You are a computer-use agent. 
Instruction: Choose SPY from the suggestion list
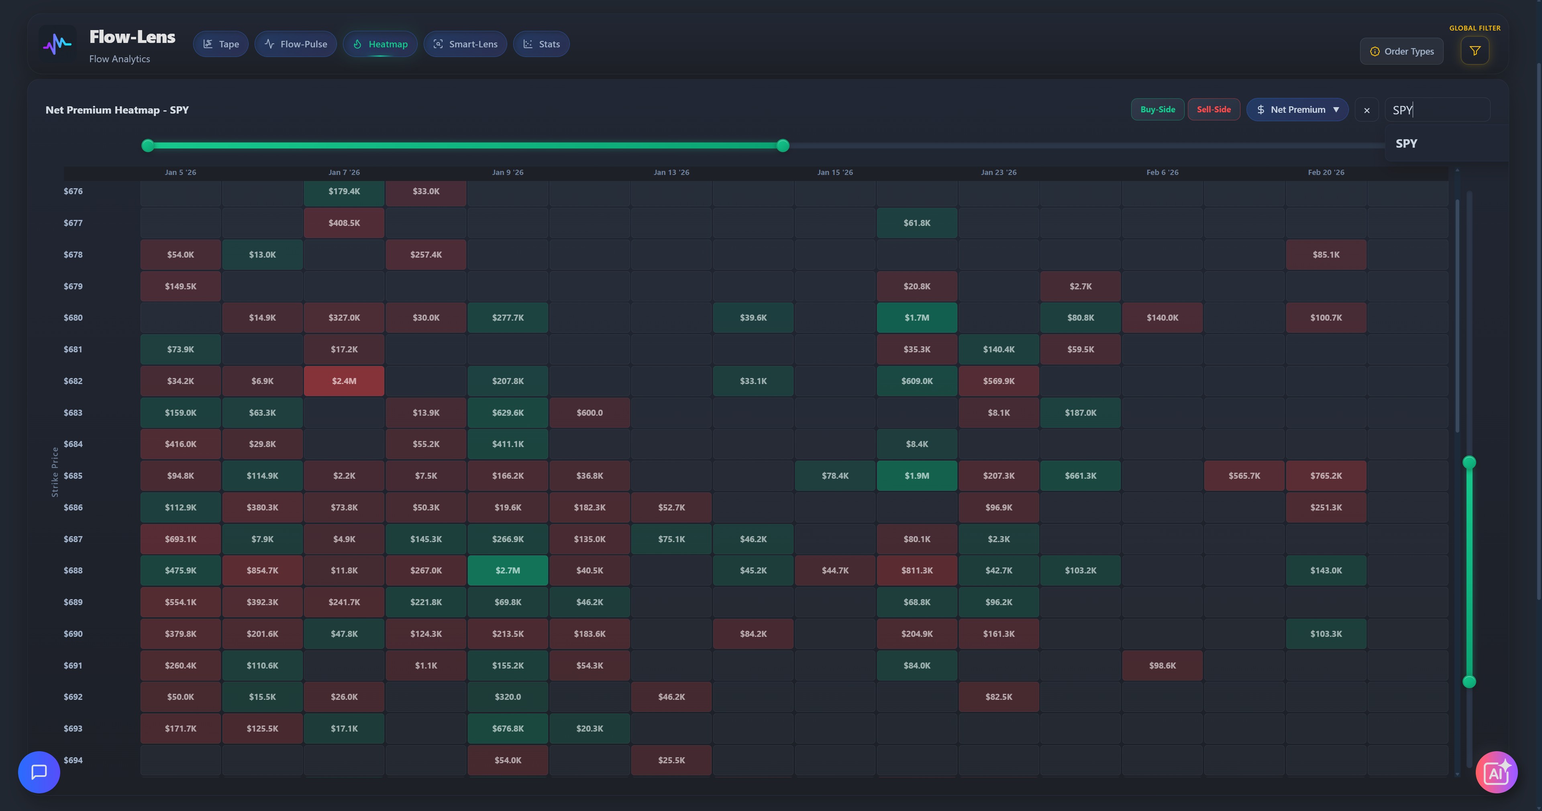(1446, 144)
